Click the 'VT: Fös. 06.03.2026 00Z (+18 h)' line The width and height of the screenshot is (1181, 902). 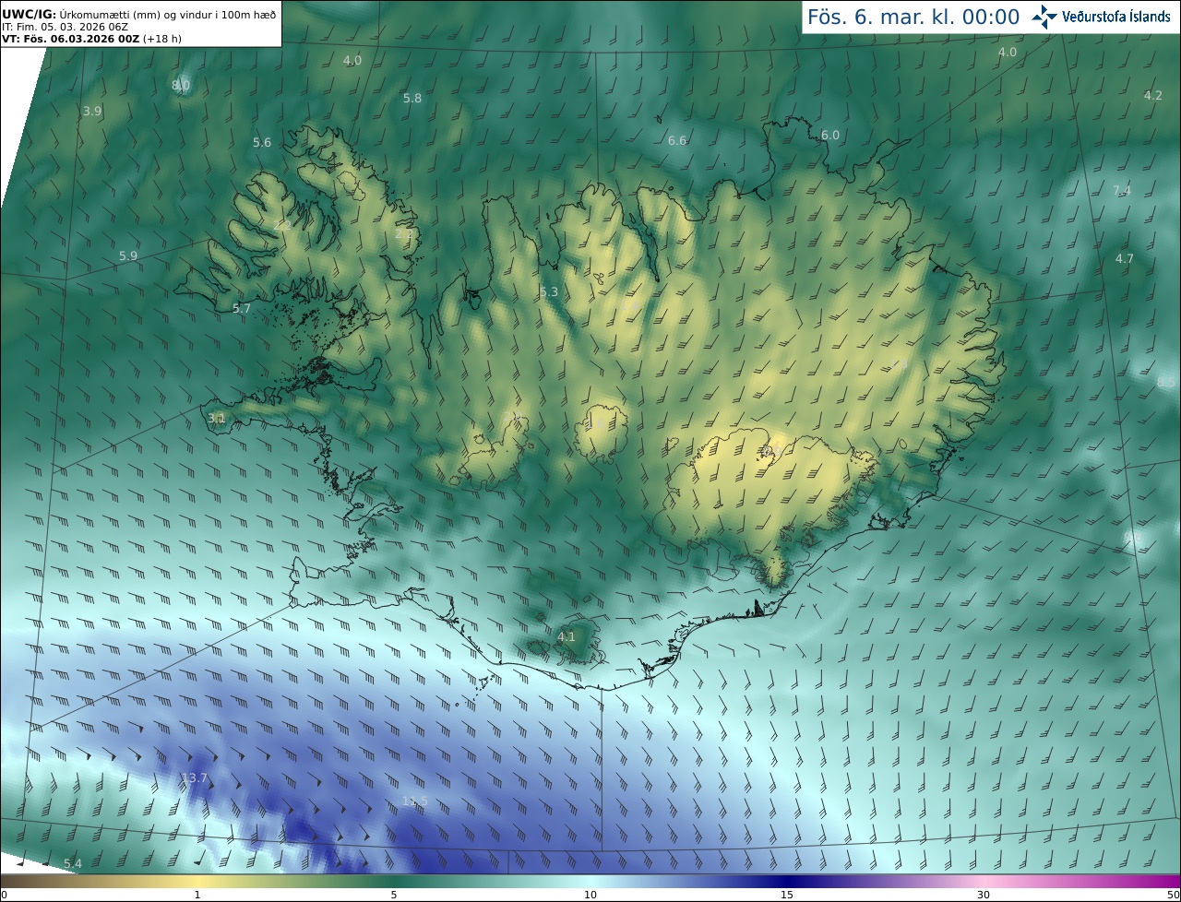pyautogui.click(x=90, y=40)
